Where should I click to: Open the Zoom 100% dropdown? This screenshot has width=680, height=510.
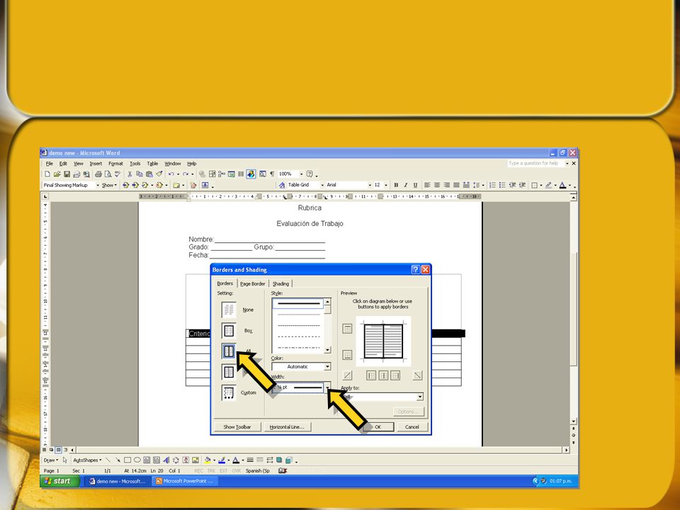coord(302,174)
